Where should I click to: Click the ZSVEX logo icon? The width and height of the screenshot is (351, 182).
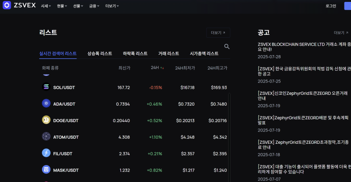[7, 5]
